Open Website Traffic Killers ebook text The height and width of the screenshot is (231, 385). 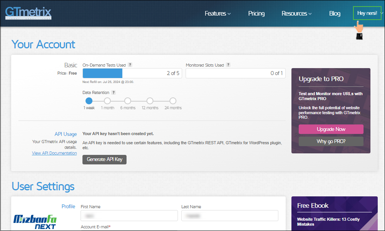pyautogui.click(x=328, y=222)
